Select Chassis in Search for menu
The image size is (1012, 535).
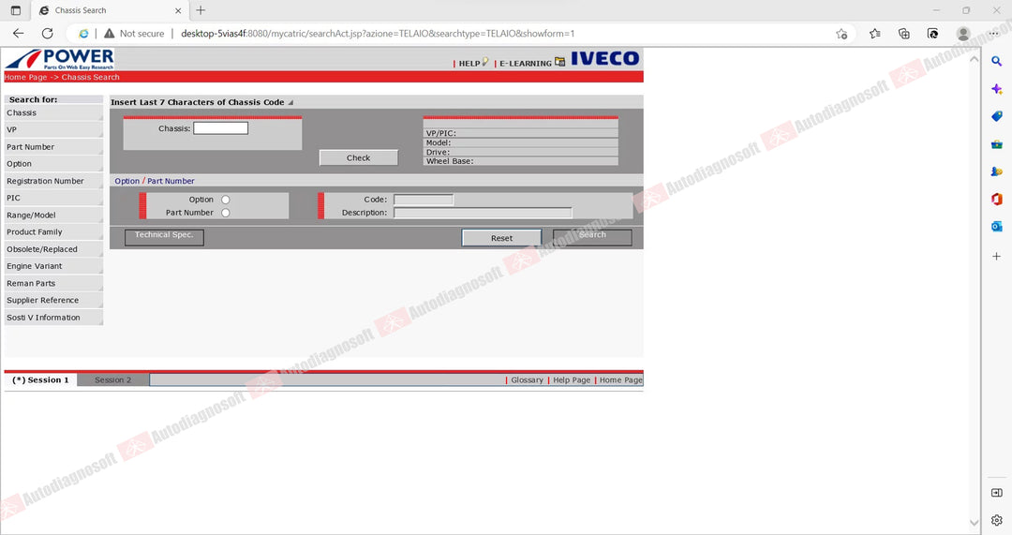click(53, 113)
